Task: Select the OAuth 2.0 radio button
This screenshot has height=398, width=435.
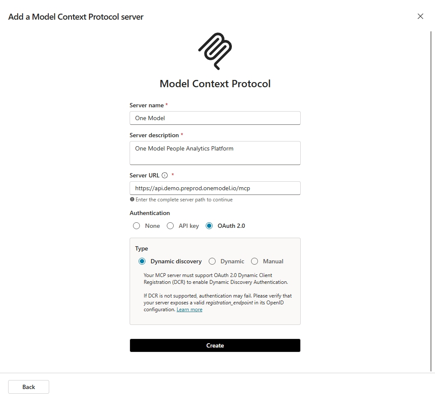Action: pyautogui.click(x=209, y=226)
